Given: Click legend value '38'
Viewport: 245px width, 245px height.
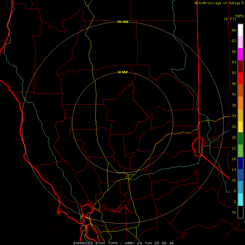Looking at the screenshot, I should tap(234, 105).
